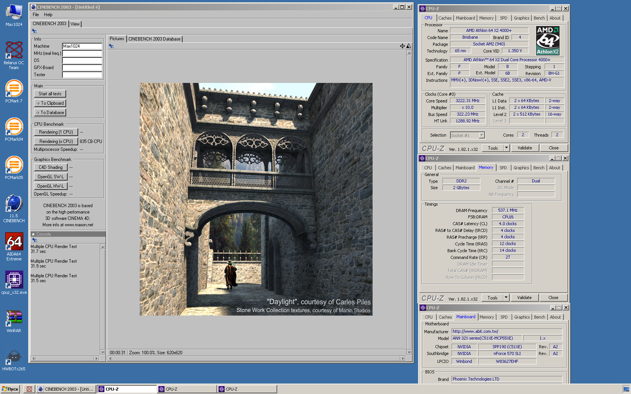Launch the PCMark05 desktop shortcut
This screenshot has height=394, width=631.
point(14,168)
